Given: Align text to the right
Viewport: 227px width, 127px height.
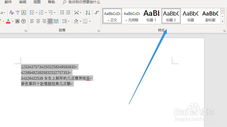Looking at the screenshot, I should (x=44, y=21).
